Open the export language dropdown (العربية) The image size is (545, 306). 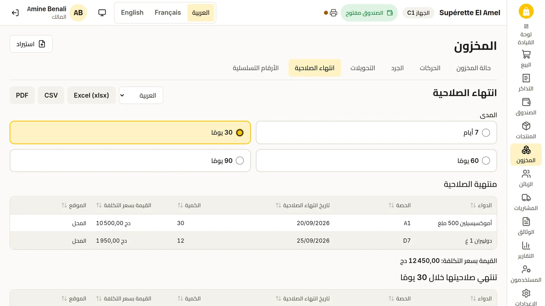click(141, 95)
